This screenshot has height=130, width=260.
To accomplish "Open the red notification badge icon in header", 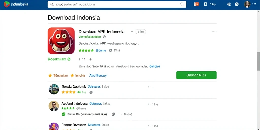I will [x=196, y=4].
